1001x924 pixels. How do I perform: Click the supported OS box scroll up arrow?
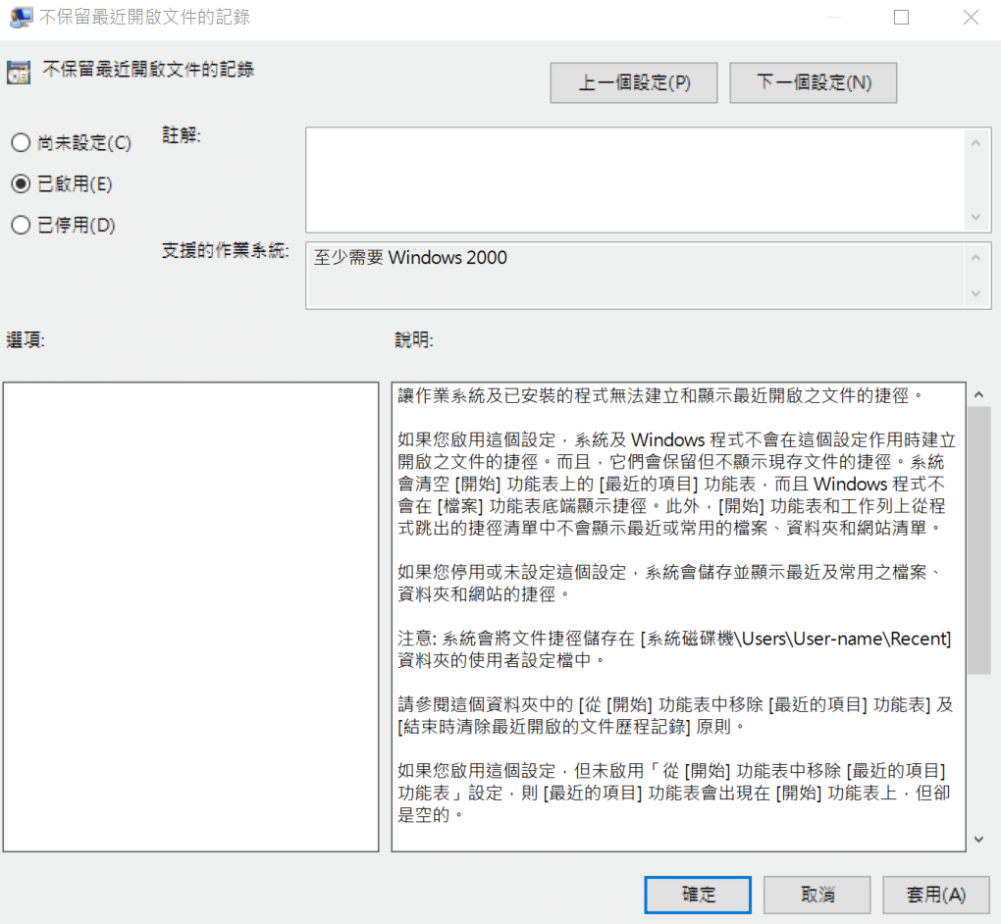(975, 258)
